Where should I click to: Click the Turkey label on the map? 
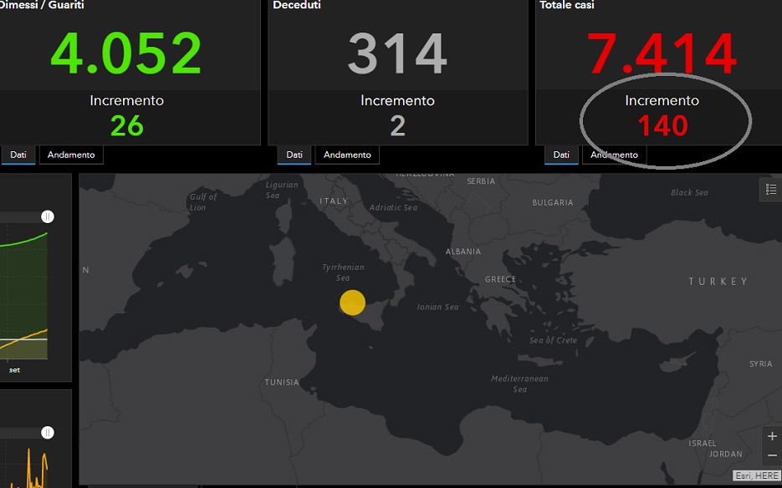(718, 282)
